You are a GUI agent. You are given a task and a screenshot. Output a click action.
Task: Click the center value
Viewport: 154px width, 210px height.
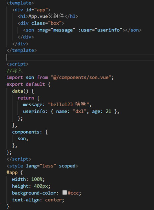pyautogui.click(x=53, y=200)
